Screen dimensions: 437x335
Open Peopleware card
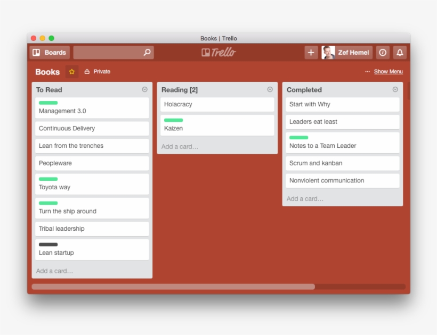92,163
